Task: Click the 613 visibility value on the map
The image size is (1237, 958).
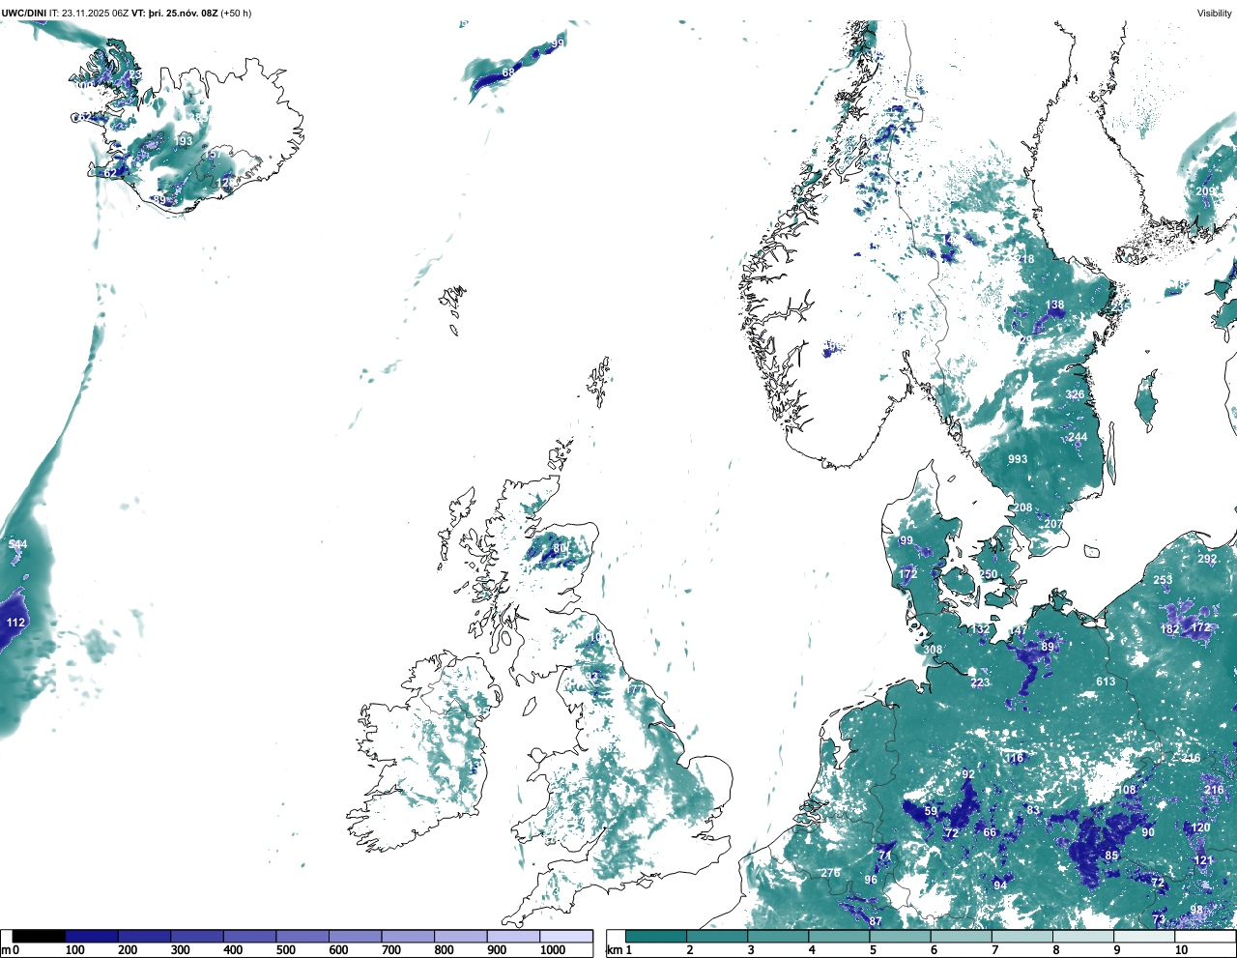Action: click(1106, 682)
